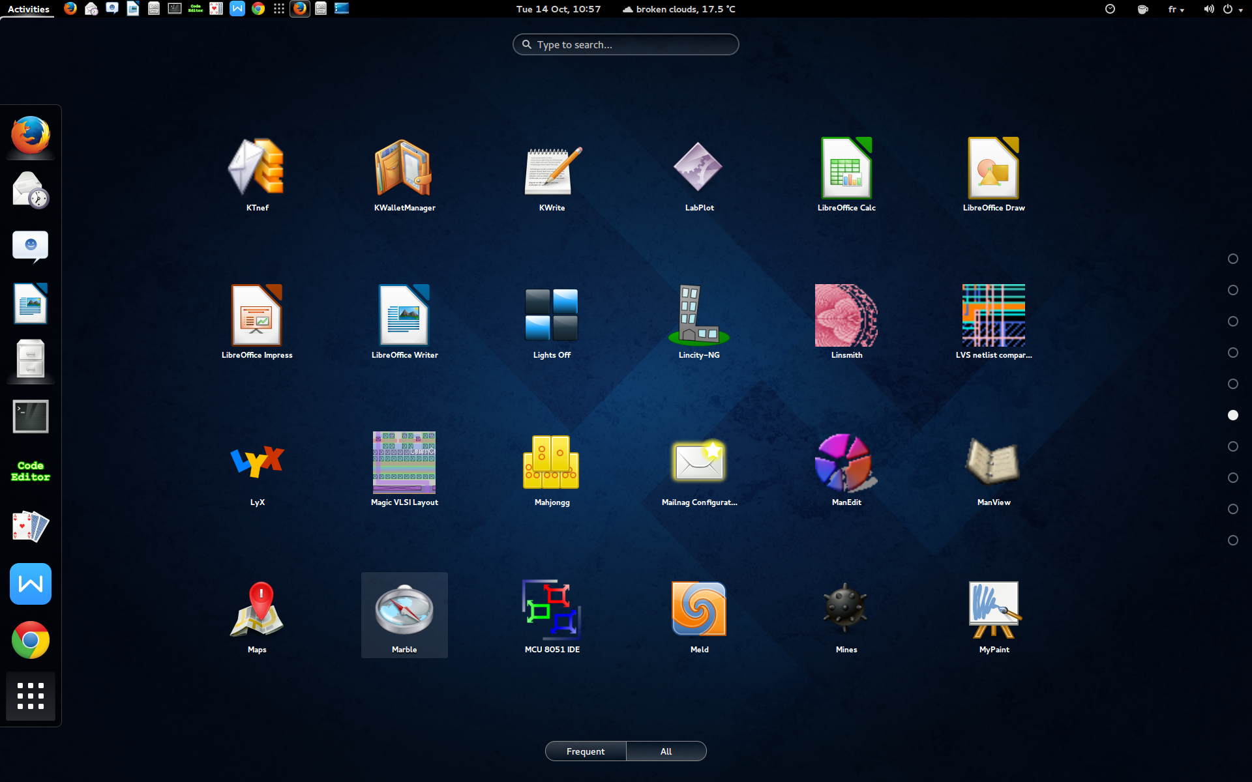The image size is (1252, 782).
Task: Launch the LyX document processor
Action: pyautogui.click(x=257, y=469)
